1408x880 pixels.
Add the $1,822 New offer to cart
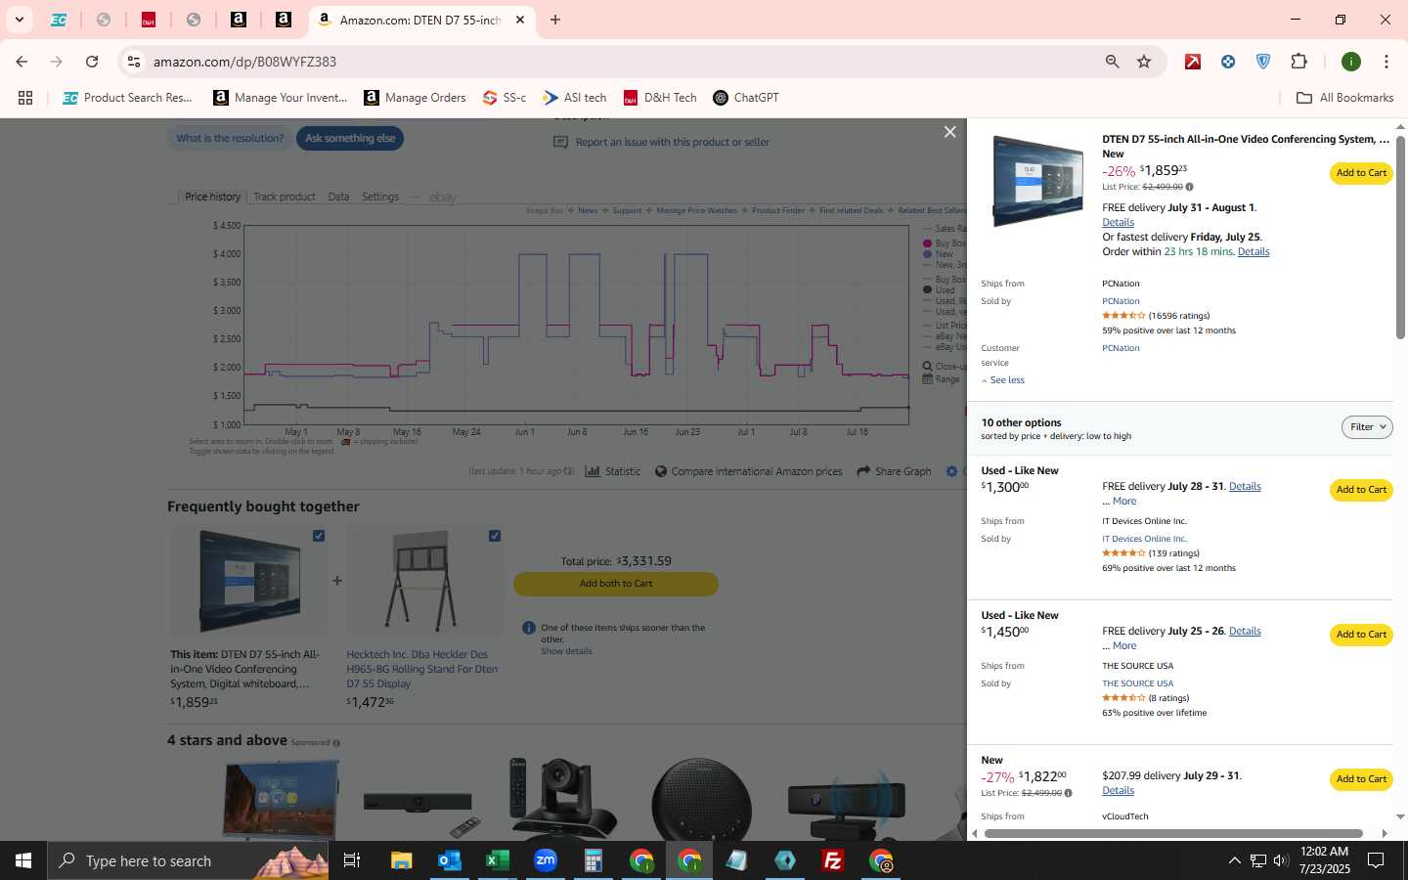click(1361, 779)
